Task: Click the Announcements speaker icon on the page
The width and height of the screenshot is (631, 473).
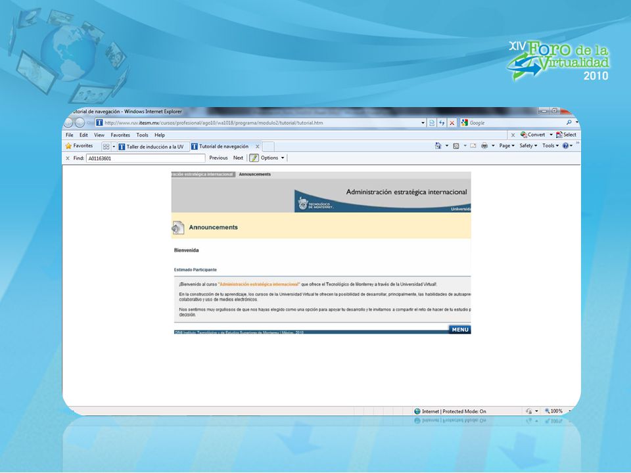Action: (x=178, y=228)
